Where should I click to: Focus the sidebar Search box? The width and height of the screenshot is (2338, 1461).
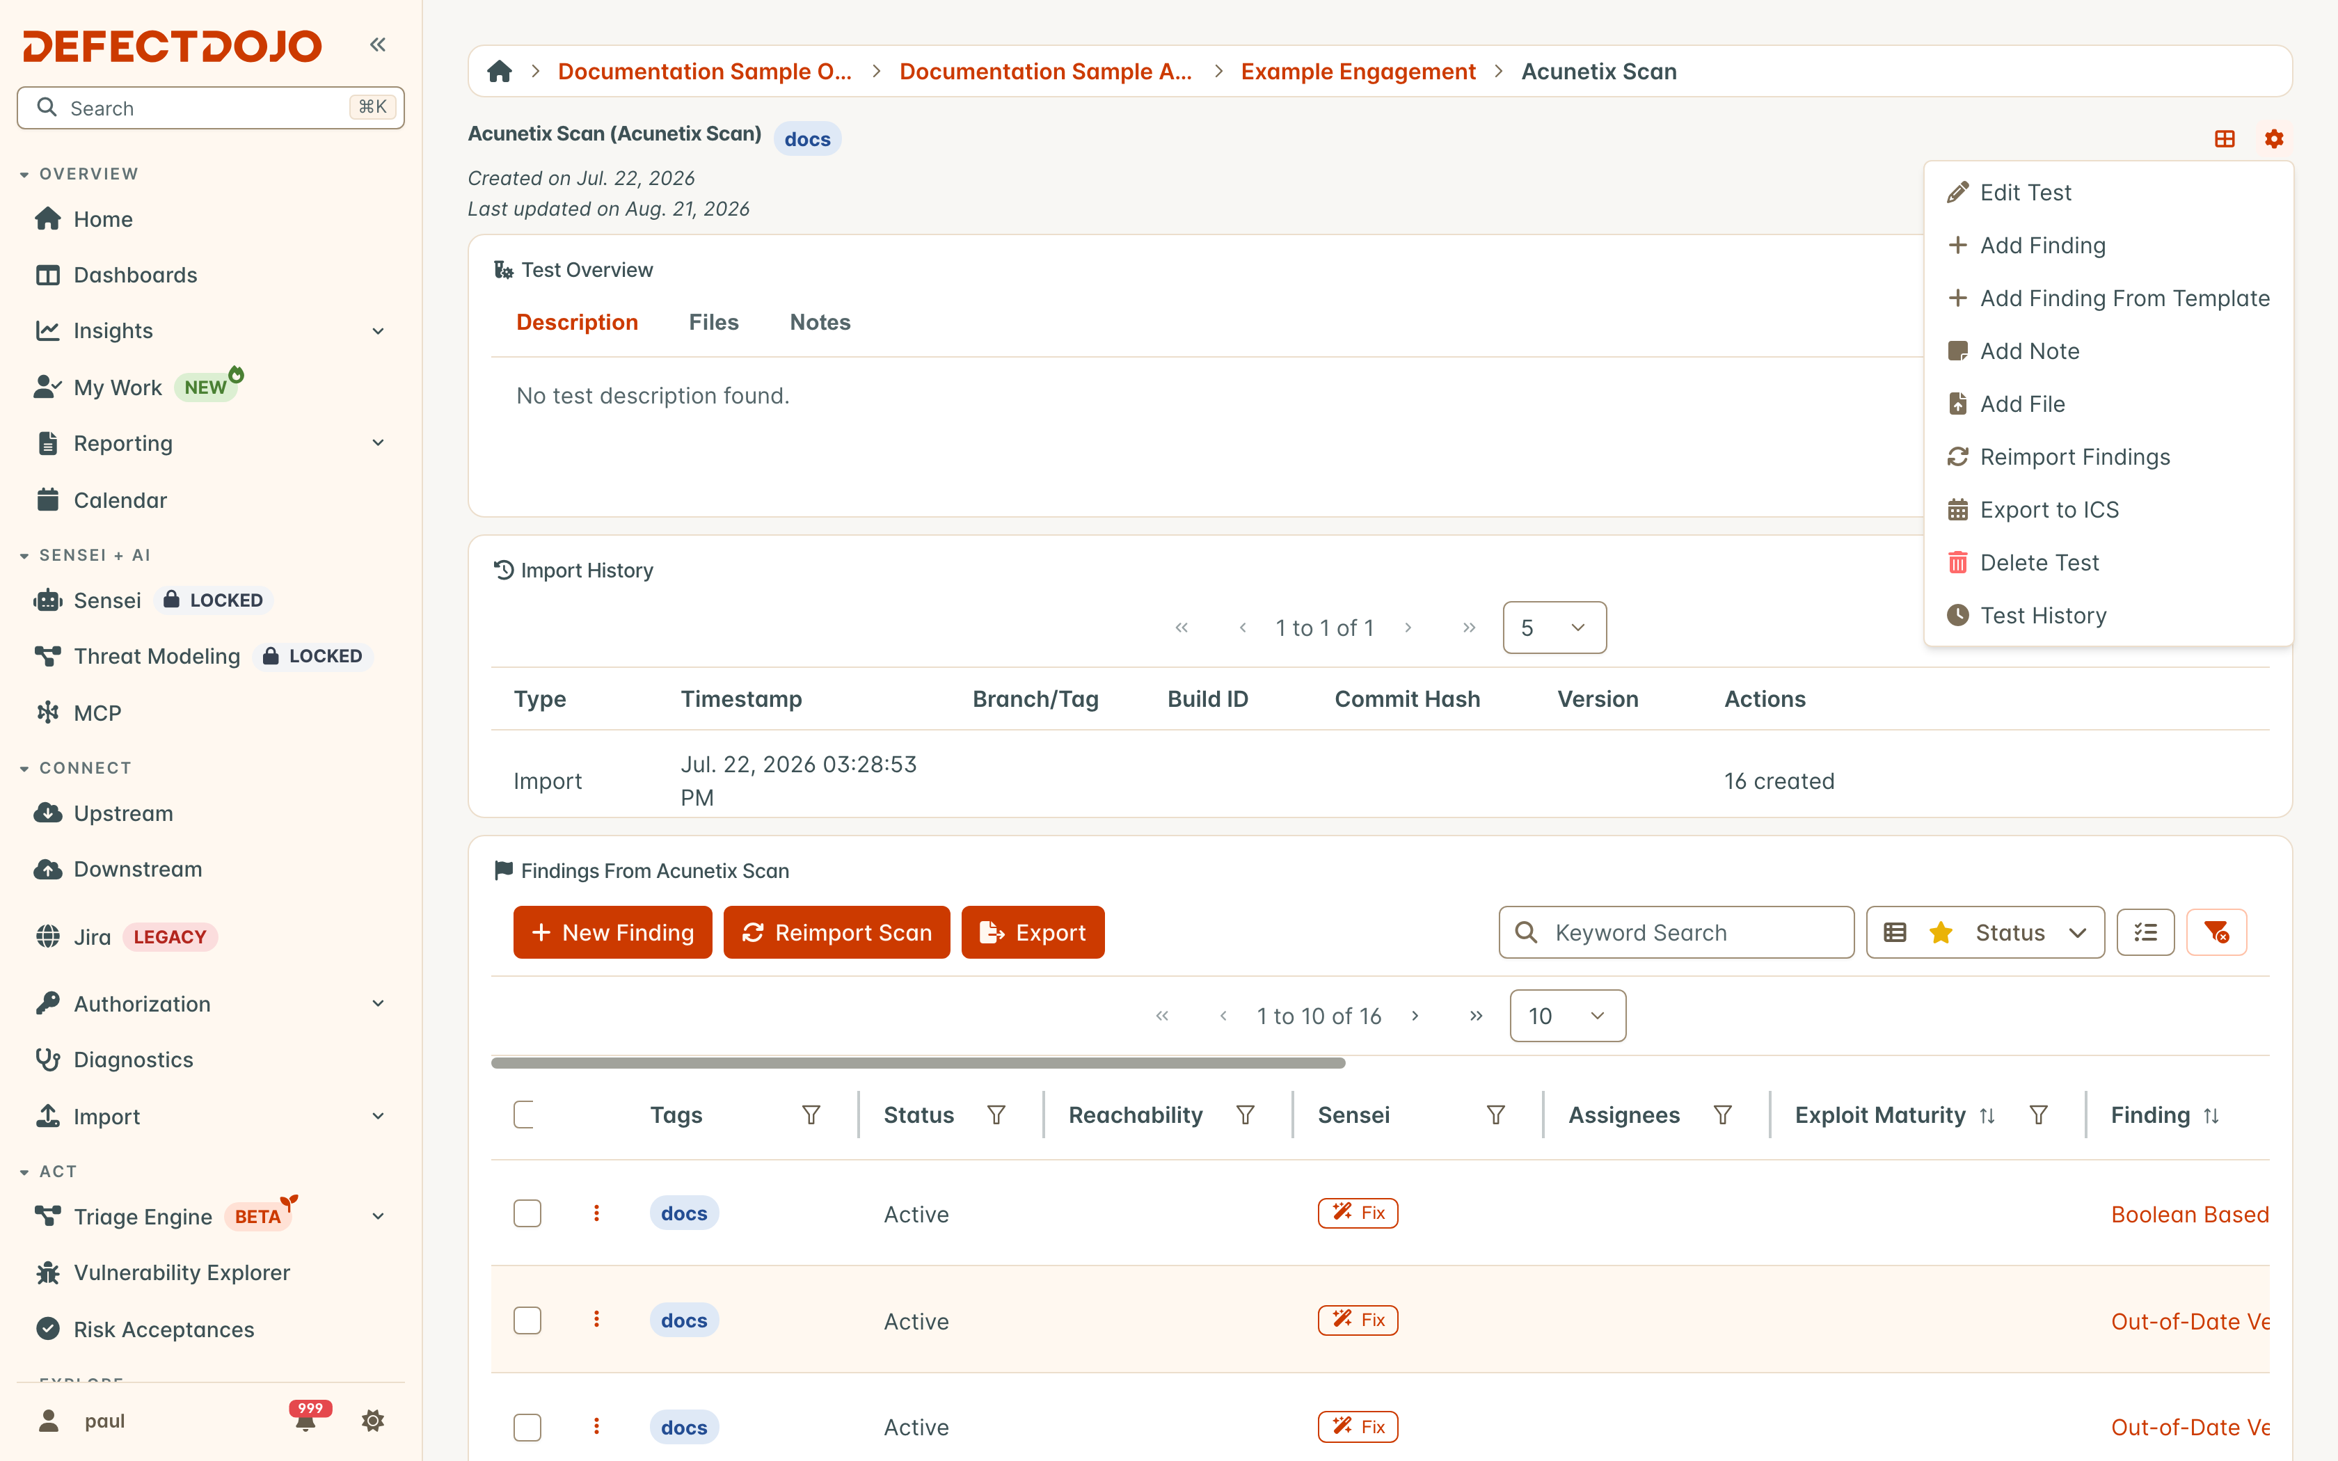coord(211,107)
